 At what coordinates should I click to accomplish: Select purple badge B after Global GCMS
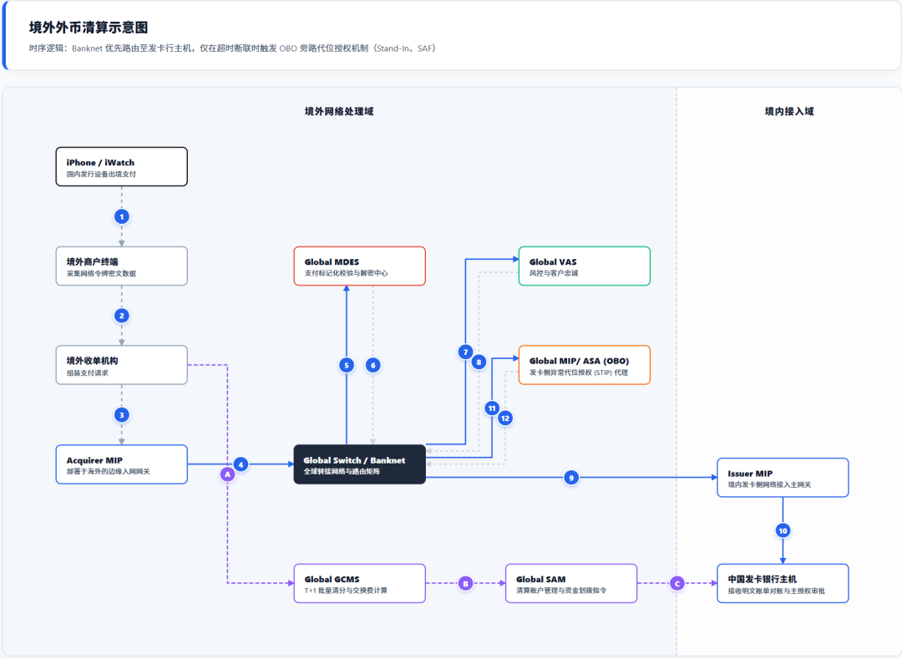coord(465,583)
